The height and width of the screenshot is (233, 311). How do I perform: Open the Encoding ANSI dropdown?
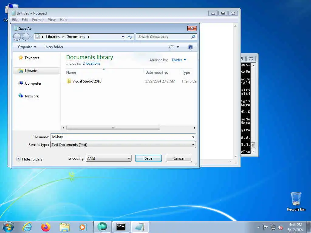108,158
